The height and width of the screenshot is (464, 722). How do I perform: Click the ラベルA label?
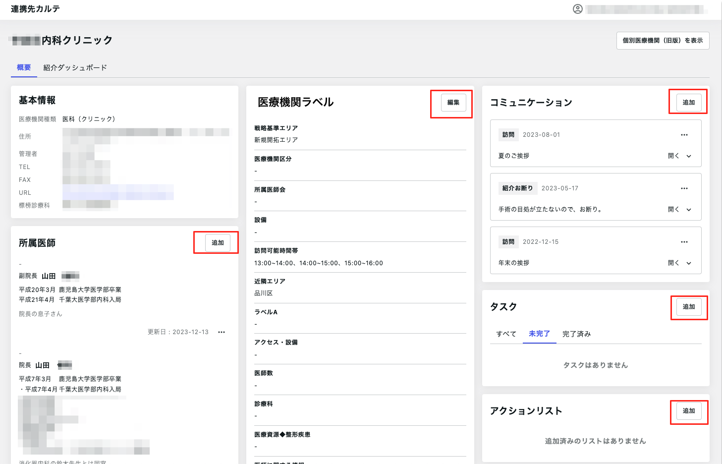pos(266,312)
